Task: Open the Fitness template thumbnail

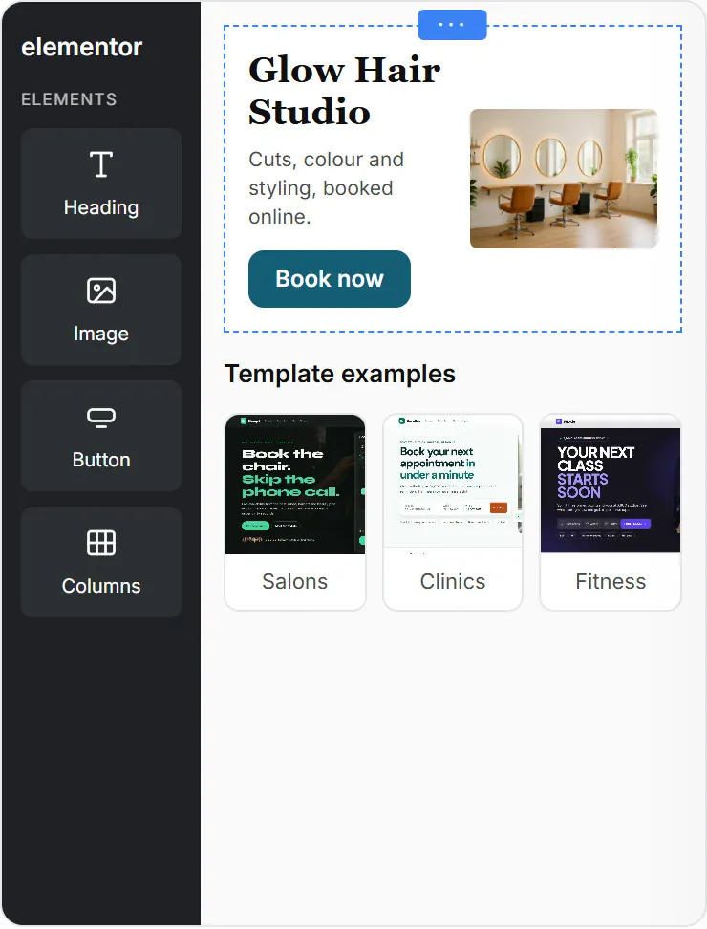Action: pyautogui.click(x=611, y=484)
